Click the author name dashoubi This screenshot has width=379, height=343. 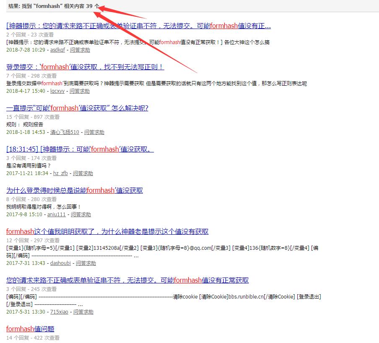click(60, 263)
